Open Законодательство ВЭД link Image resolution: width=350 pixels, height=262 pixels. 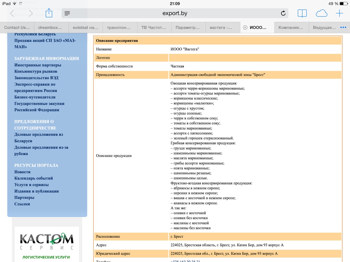pos(36,78)
